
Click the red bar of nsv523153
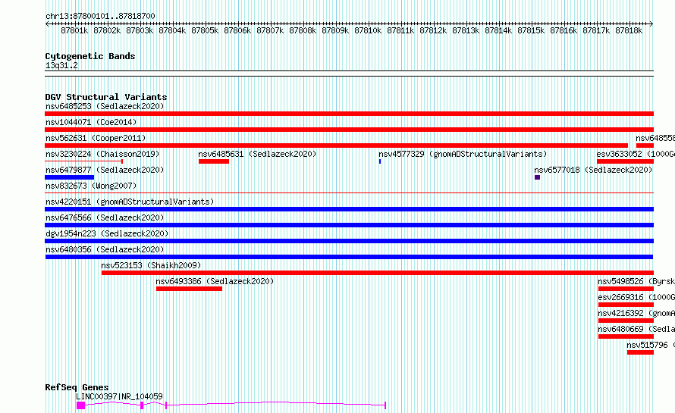coord(378,273)
